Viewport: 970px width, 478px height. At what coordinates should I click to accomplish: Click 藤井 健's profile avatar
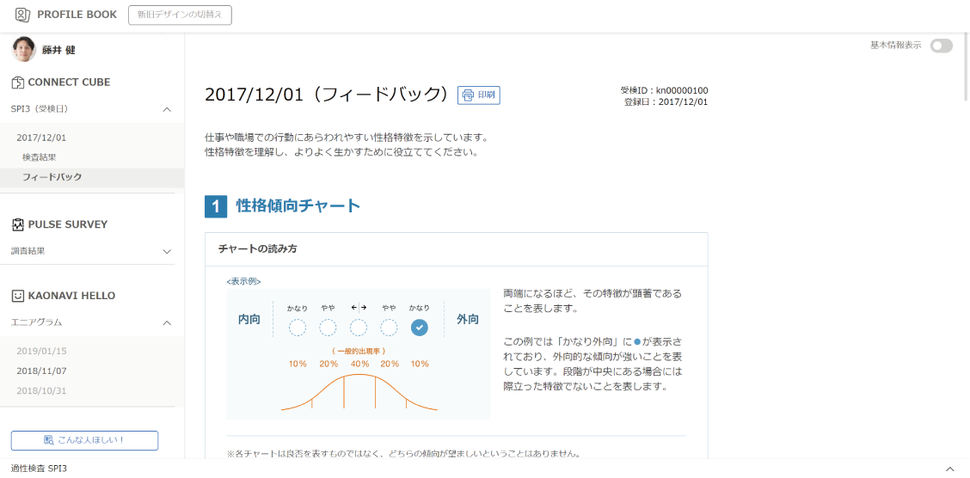(23, 50)
